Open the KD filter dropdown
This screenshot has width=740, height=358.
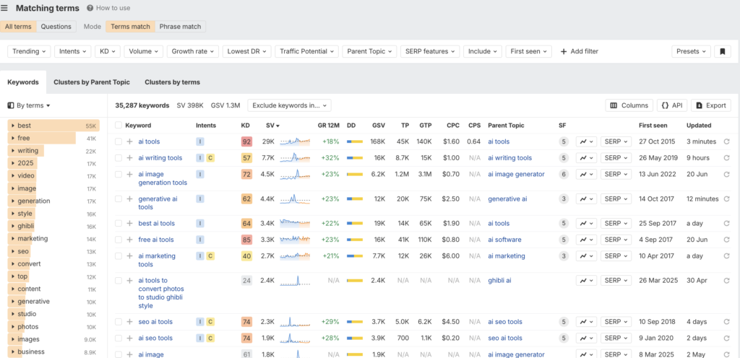[108, 51]
